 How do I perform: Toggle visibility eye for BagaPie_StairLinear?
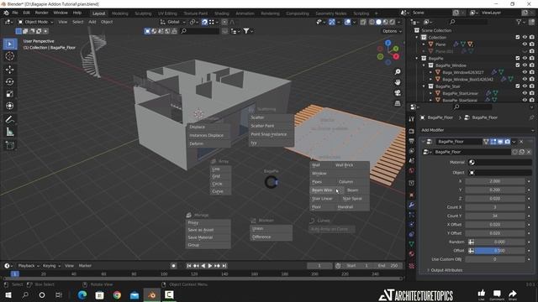pyautogui.click(x=525, y=93)
